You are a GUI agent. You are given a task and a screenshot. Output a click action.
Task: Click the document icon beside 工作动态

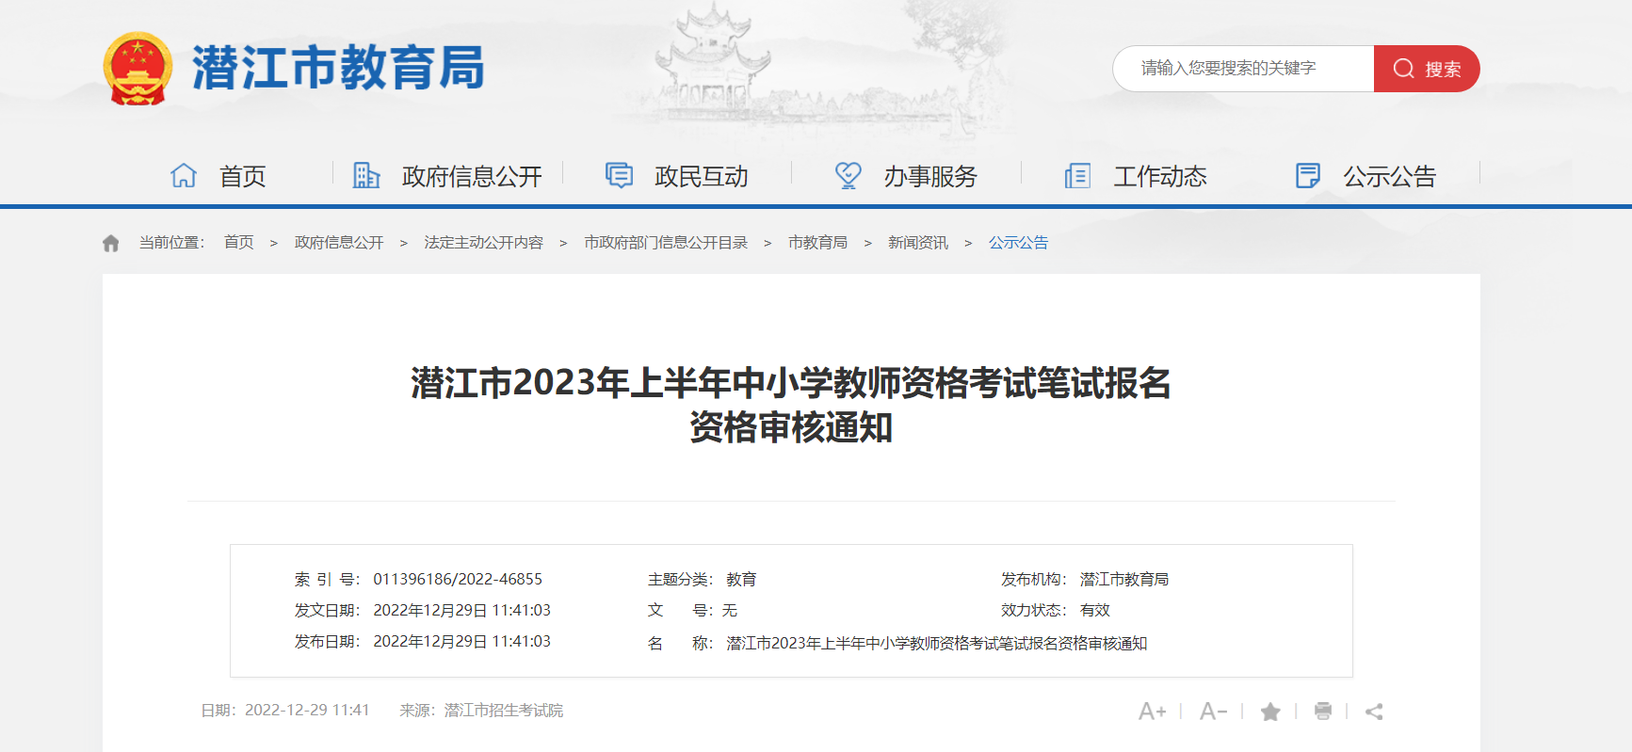pyautogui.click(x=1077, y=176)
